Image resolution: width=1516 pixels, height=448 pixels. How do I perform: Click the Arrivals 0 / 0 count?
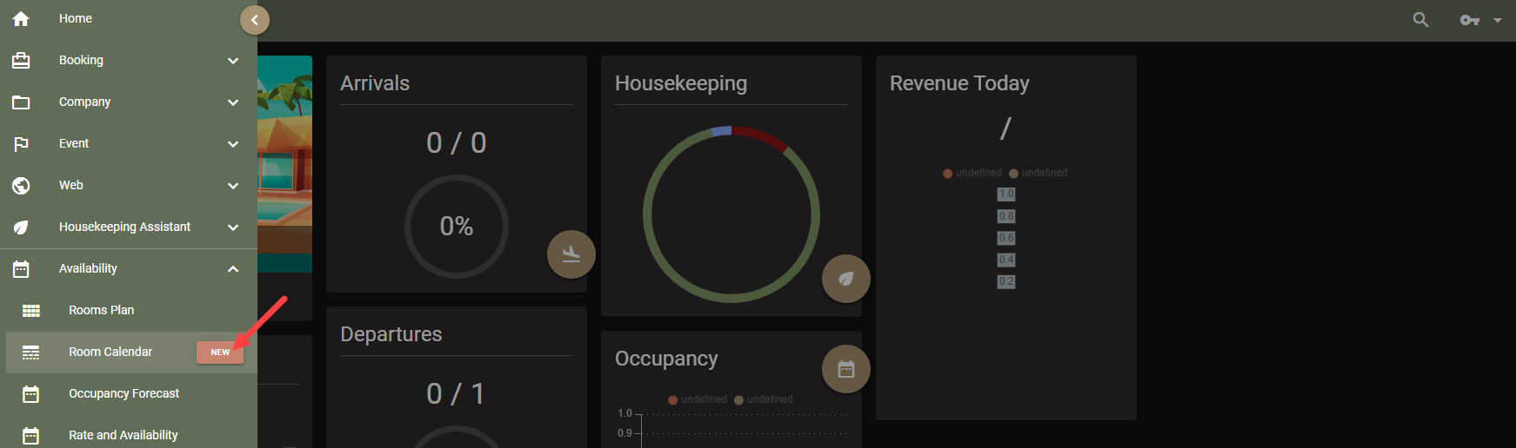(457, 142)
